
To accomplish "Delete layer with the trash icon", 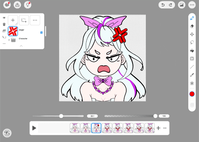I will (x=4, y=24).
